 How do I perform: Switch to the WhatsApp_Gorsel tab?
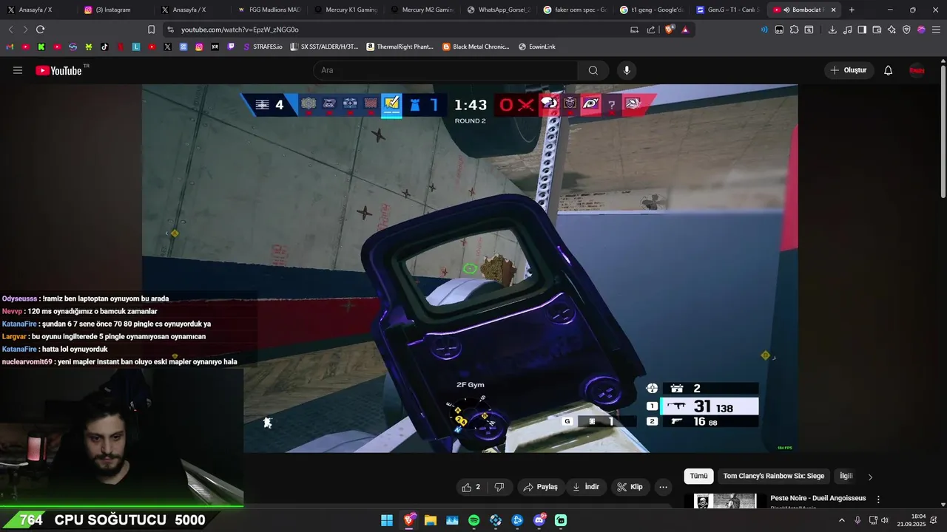tap(499, 10)
